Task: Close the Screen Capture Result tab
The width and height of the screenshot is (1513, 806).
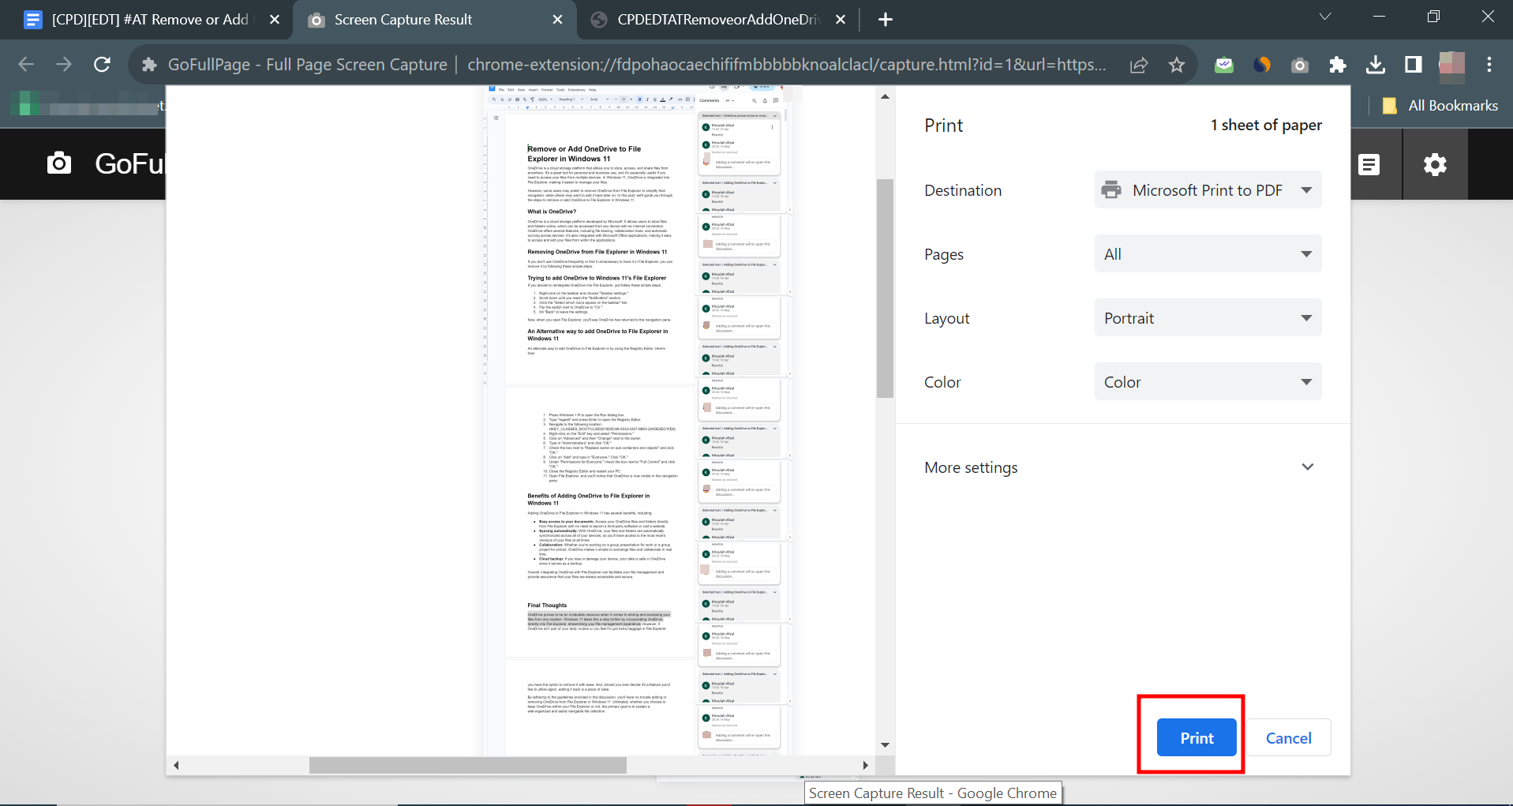Action: coord(557,20)
